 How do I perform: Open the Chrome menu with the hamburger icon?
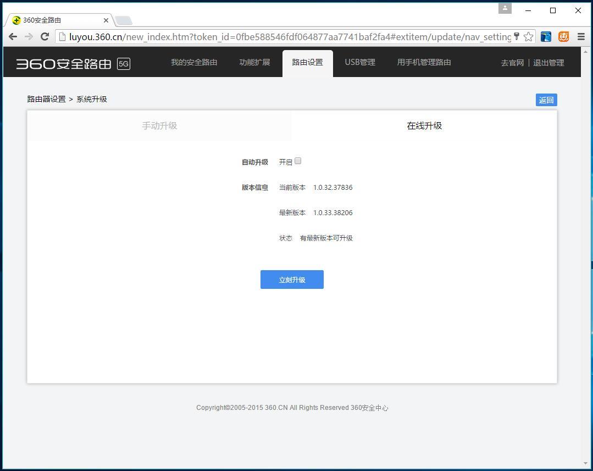tap(581, 36)
